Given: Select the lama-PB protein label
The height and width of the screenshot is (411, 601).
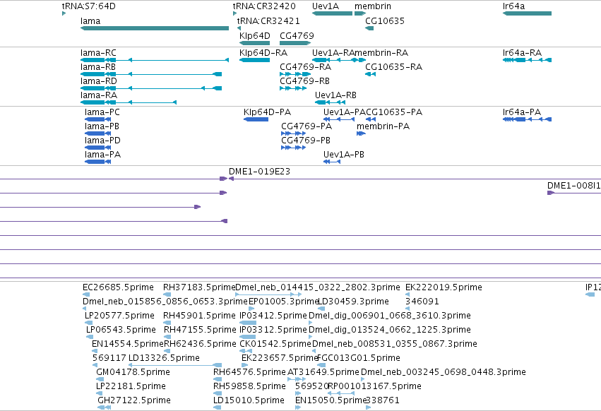Looking at the screenshot, I should 102,126.
